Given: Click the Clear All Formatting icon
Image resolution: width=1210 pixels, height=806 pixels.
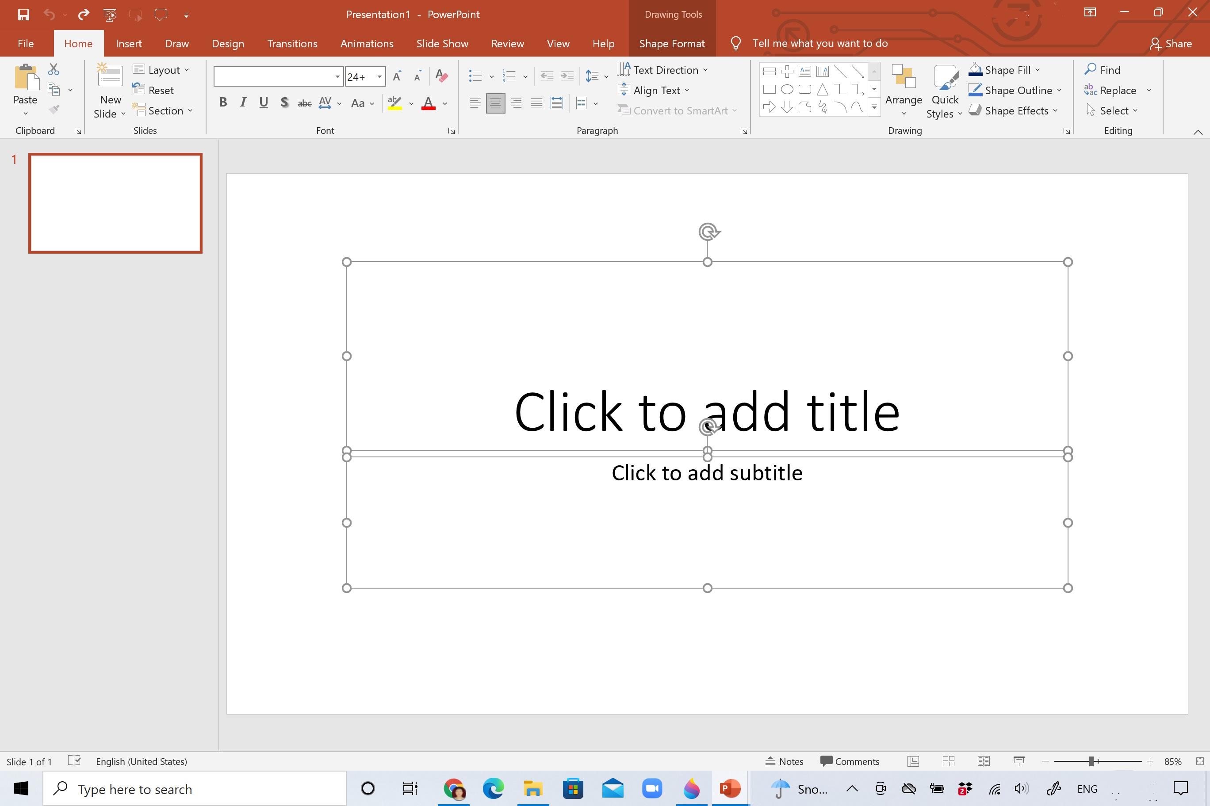Looking at the screenshot, I should point(441,76).
